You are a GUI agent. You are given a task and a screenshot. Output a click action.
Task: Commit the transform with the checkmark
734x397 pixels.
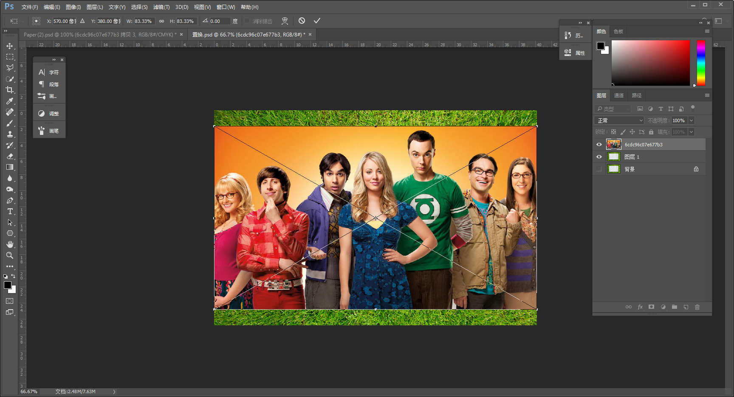(x=317, y=21)
